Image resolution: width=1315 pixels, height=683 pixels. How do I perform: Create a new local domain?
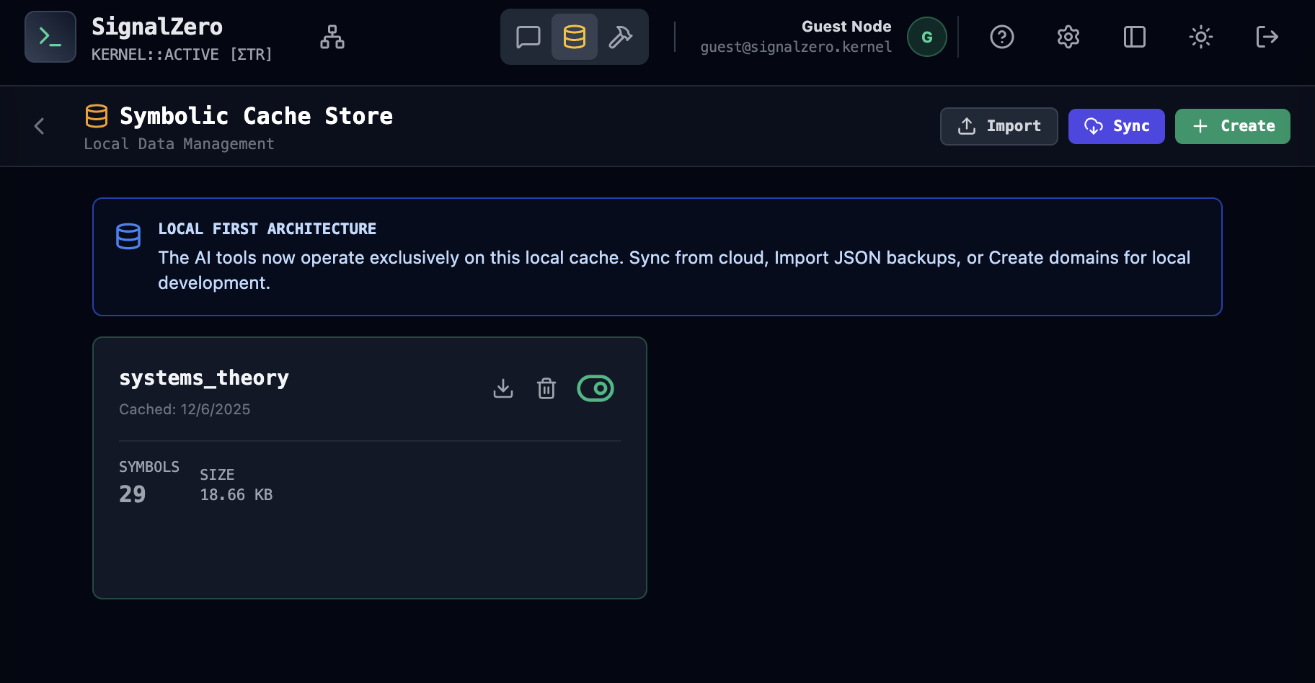1232,126
